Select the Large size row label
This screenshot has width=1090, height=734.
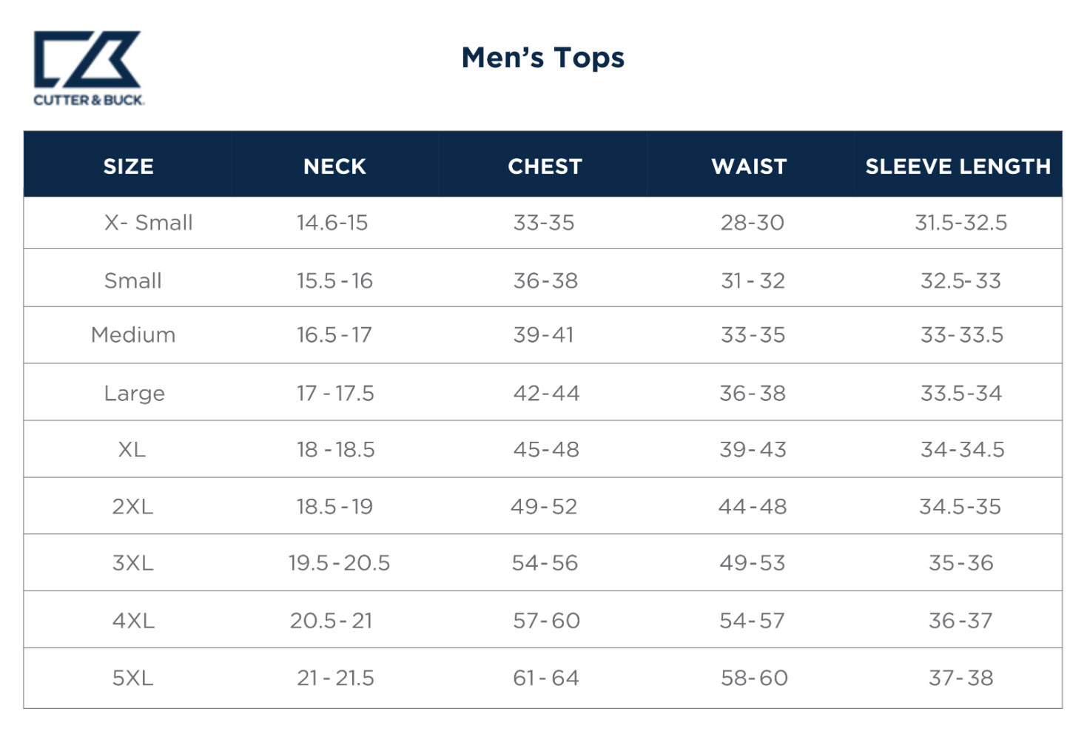(134, 394)
